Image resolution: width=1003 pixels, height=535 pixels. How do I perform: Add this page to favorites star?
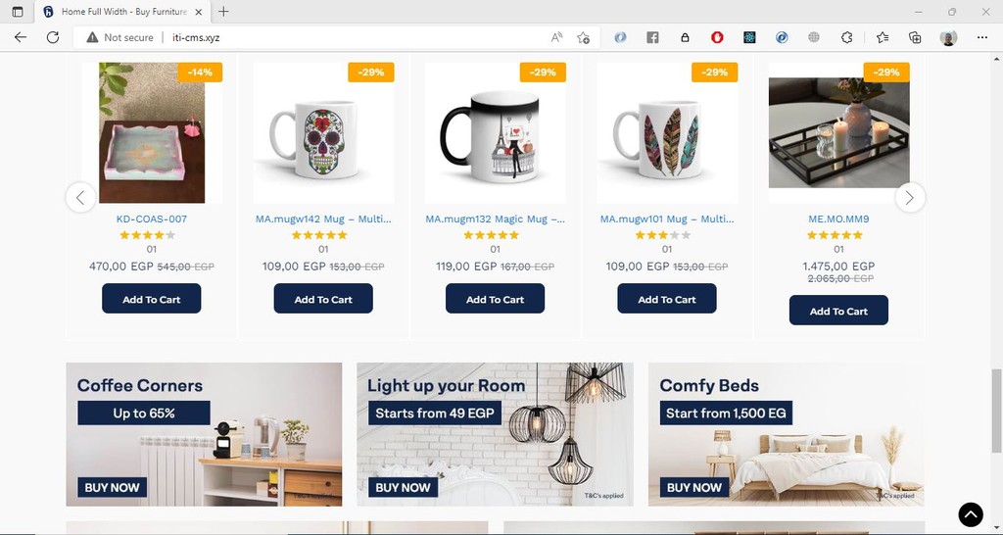click(584, 37)
